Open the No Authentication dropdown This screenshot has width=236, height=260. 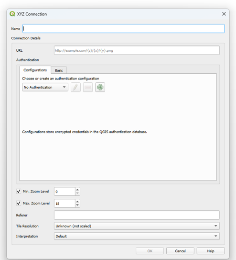click(x=45, y=87)
